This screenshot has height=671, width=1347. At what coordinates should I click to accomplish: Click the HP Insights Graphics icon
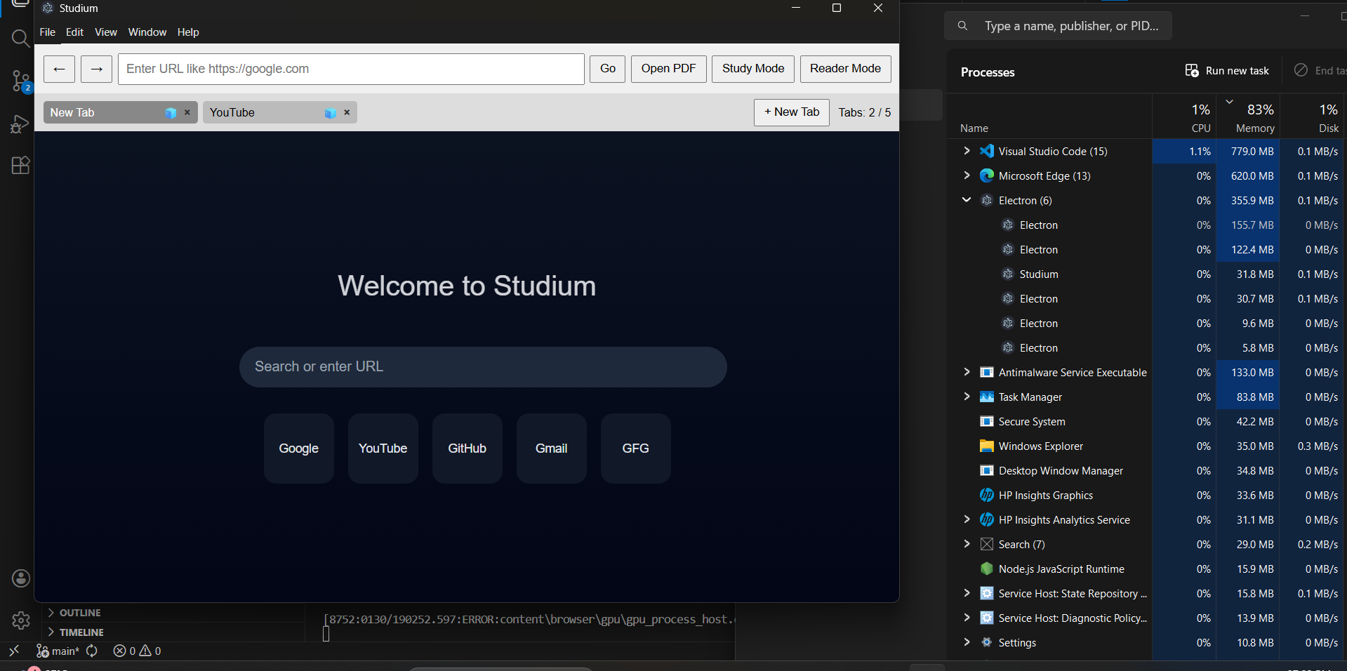(987, 495)
